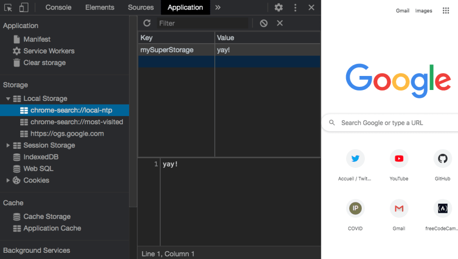Focus the Filter input field
This screenshot has height=259, width=458.
(x=202, y=23)
